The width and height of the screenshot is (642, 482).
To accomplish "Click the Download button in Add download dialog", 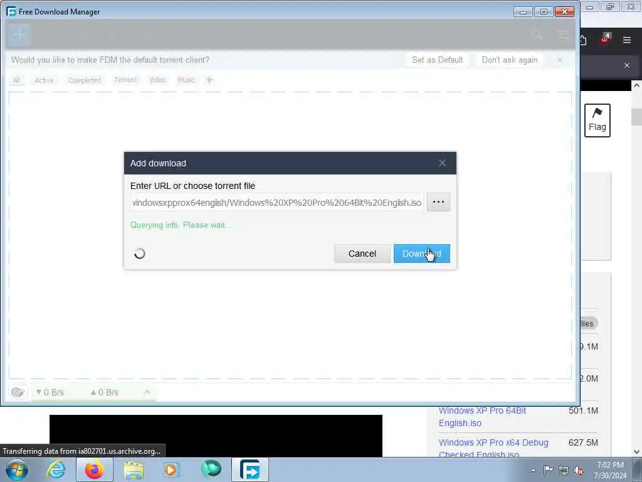I will click(421, 254).
